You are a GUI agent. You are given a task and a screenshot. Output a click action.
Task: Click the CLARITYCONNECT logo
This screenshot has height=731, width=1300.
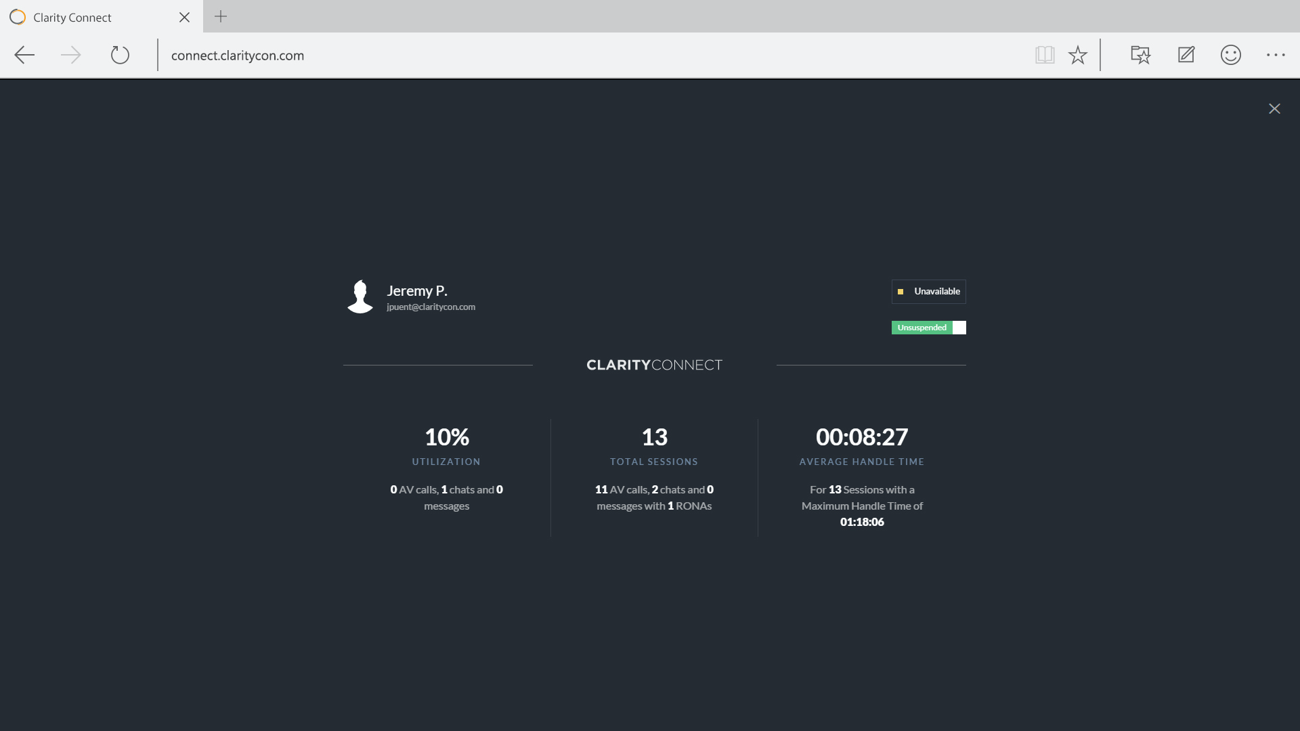(x=654, y=365)
